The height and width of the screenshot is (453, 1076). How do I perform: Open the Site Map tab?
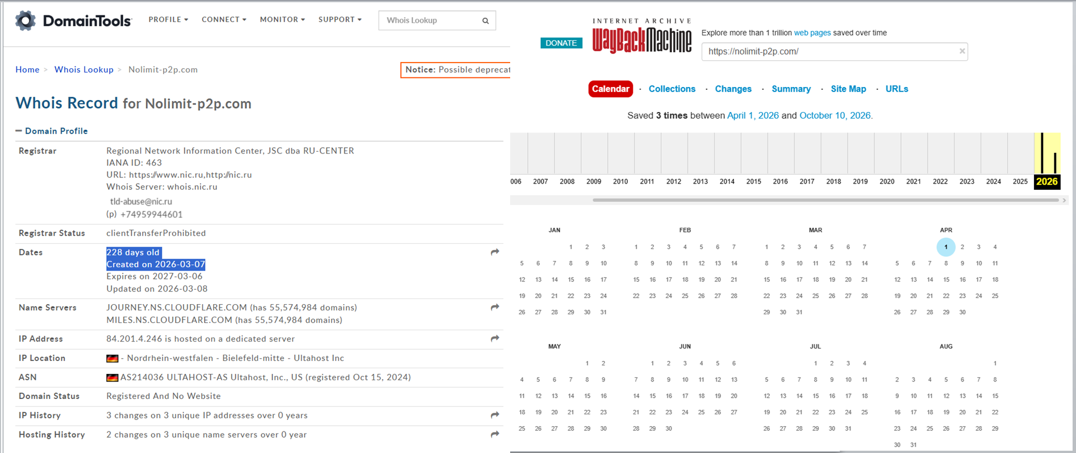coord(849,89)
